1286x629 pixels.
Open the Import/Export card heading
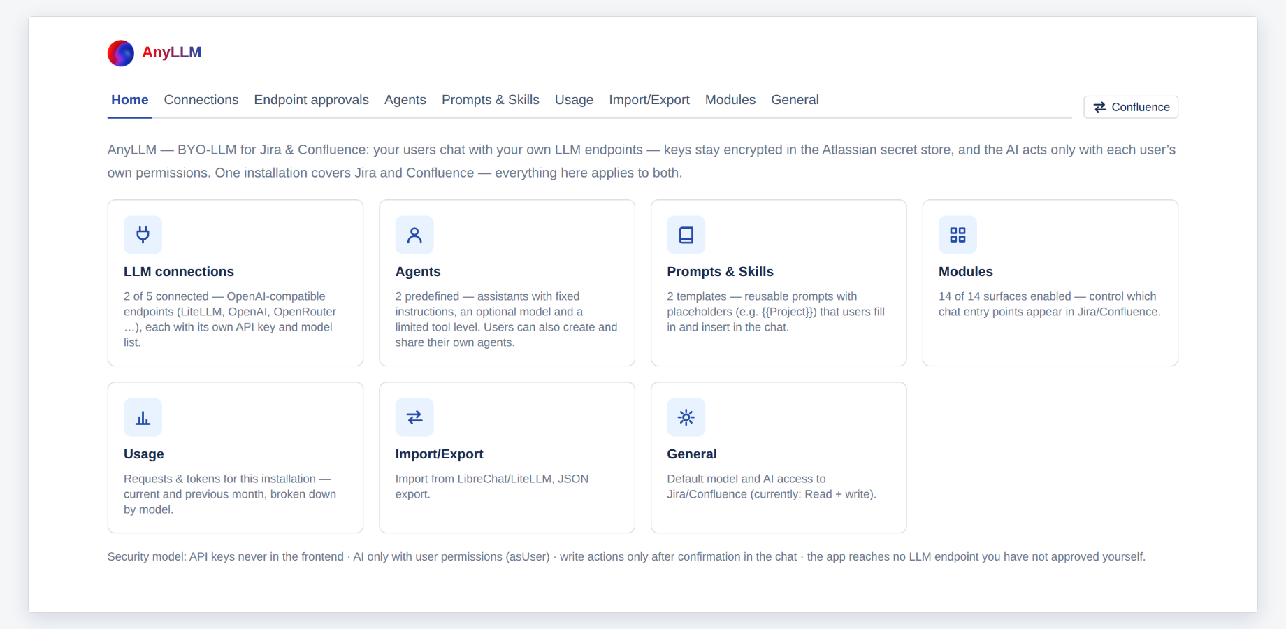440,454
